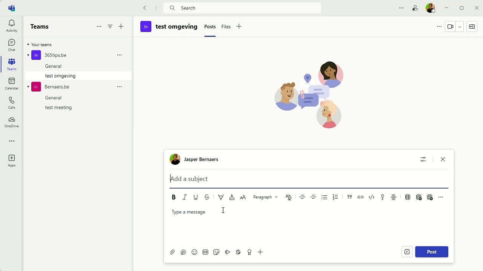Underline text with the U button

(x=195, y=197)
